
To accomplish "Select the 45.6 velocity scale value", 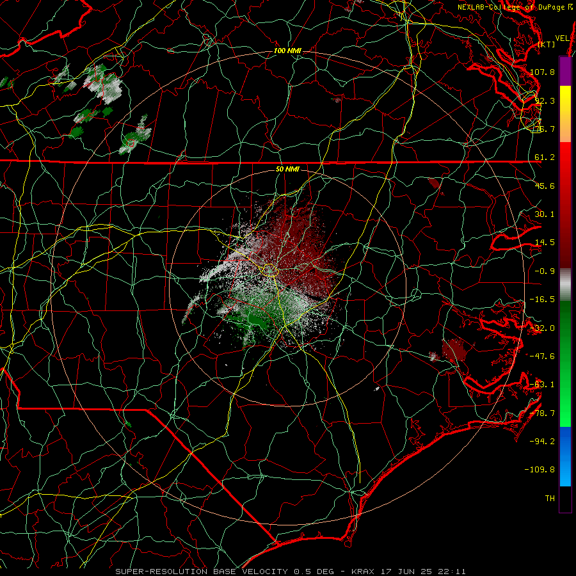I will tap(545, 186).
